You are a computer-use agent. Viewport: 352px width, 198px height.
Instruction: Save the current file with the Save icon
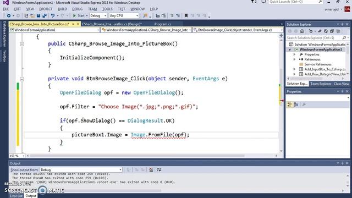(x=38, y=16)
